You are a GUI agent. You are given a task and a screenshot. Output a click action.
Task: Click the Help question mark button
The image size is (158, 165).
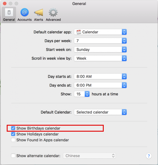[x=149, y=156]
